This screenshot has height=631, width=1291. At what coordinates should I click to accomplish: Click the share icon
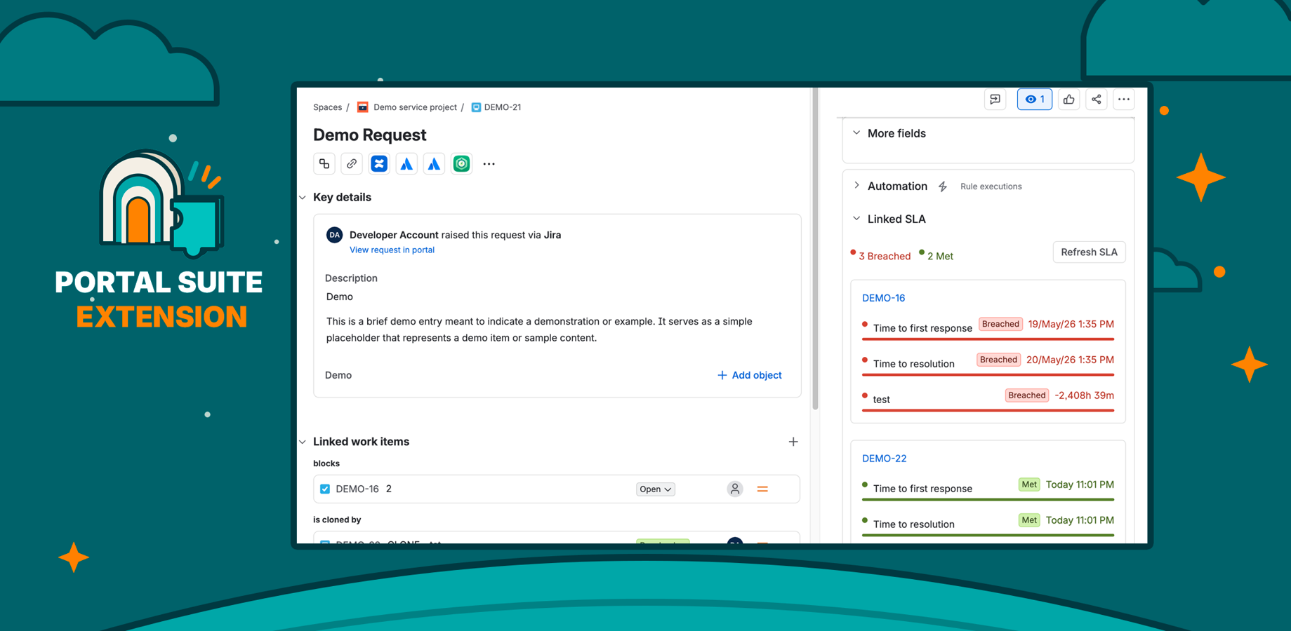[1096, 100]
